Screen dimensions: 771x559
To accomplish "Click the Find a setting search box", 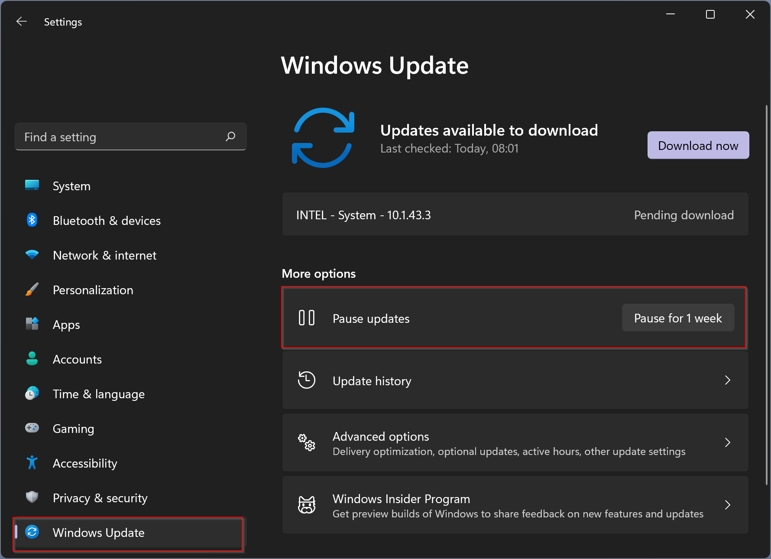I will tap(130, 136).
